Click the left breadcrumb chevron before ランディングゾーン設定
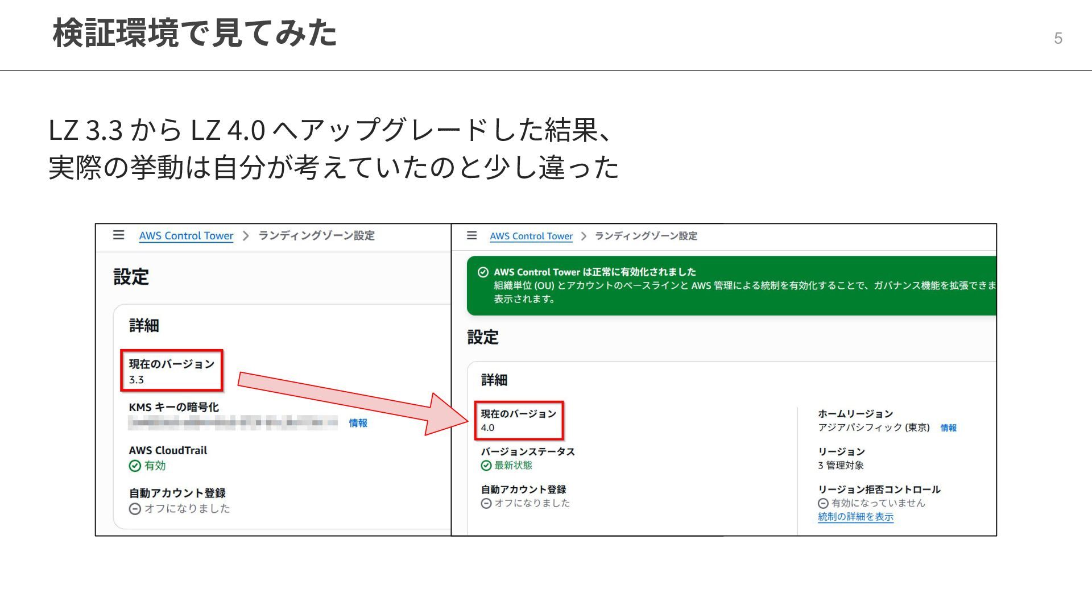 tap(246, 236)
